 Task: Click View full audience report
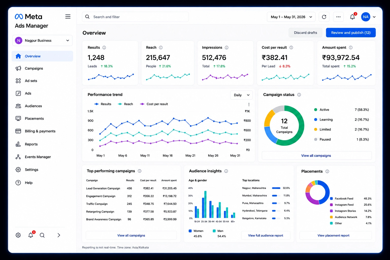coord(266,235)
